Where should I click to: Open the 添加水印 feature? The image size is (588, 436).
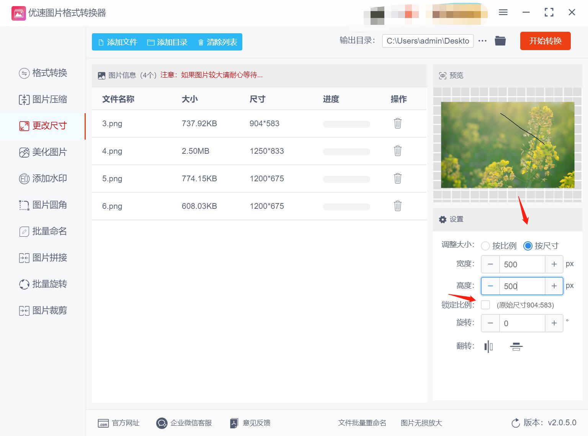click(x=43, y=178)
